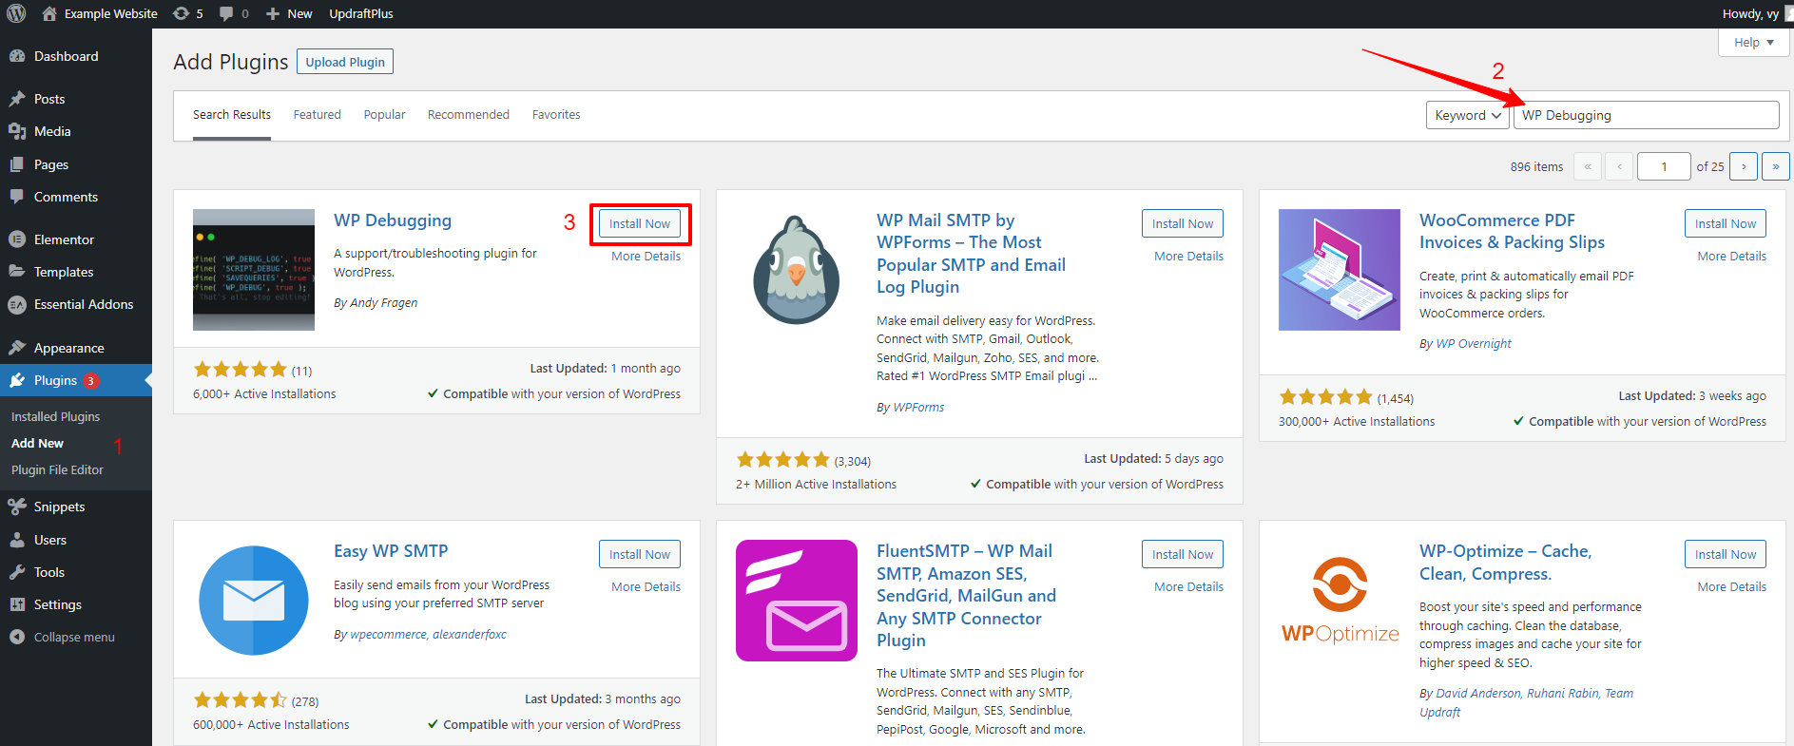Jump to last page of results

point(1776,166)
